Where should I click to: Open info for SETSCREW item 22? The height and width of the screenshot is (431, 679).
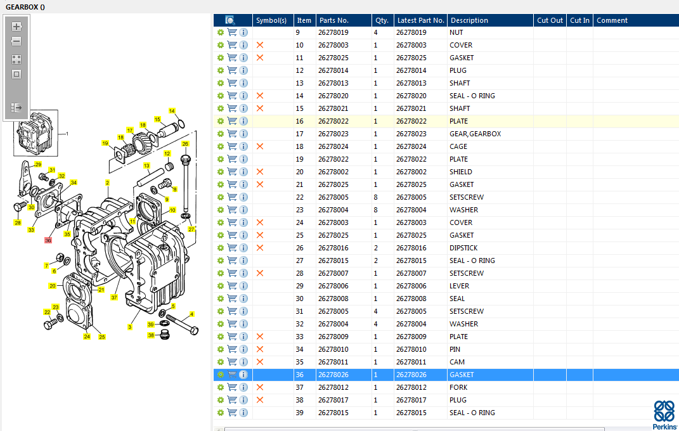(x=243, y=197)
